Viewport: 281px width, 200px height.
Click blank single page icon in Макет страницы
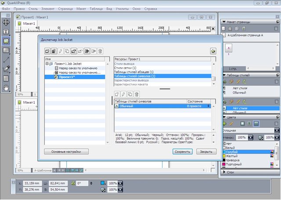coord(223,29)
